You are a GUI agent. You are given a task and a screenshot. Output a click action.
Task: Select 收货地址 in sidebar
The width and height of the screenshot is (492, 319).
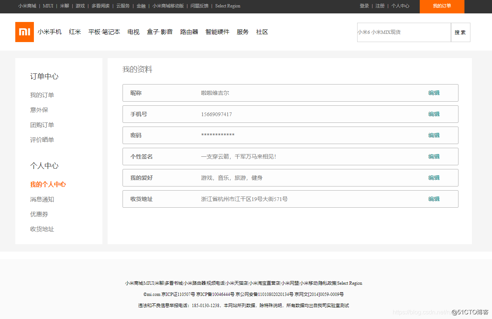[x=42, y=229]
